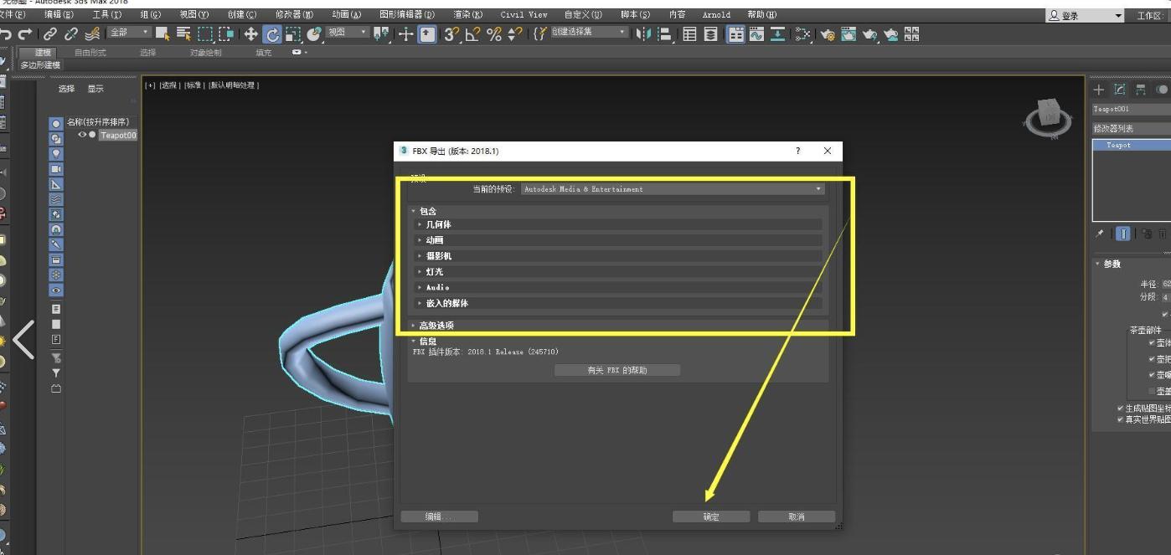The width and height of the screenshot is (1171, 555).
Task: Open the 渲染(R) menu
Action: pyautogui.click(x=467, y=15)
